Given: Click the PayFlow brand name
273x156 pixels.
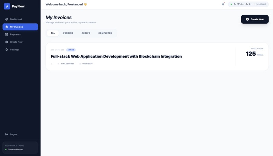Looking at the screenshot, I should [18, 6].
